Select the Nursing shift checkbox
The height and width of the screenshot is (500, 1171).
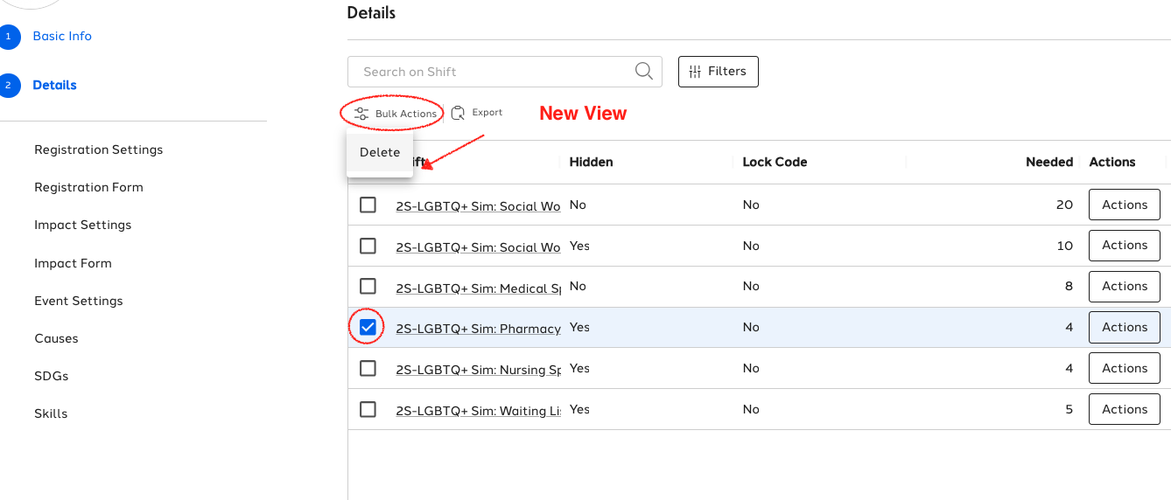368,369
